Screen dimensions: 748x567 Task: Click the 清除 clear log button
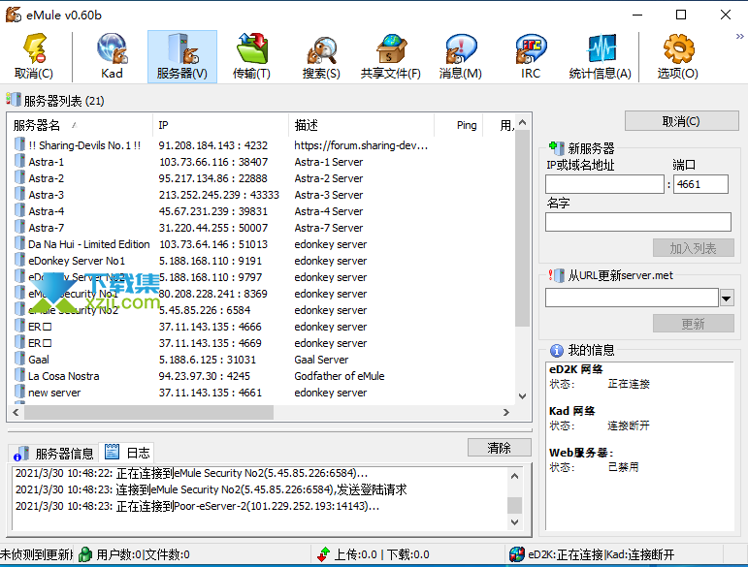[499, 448]
